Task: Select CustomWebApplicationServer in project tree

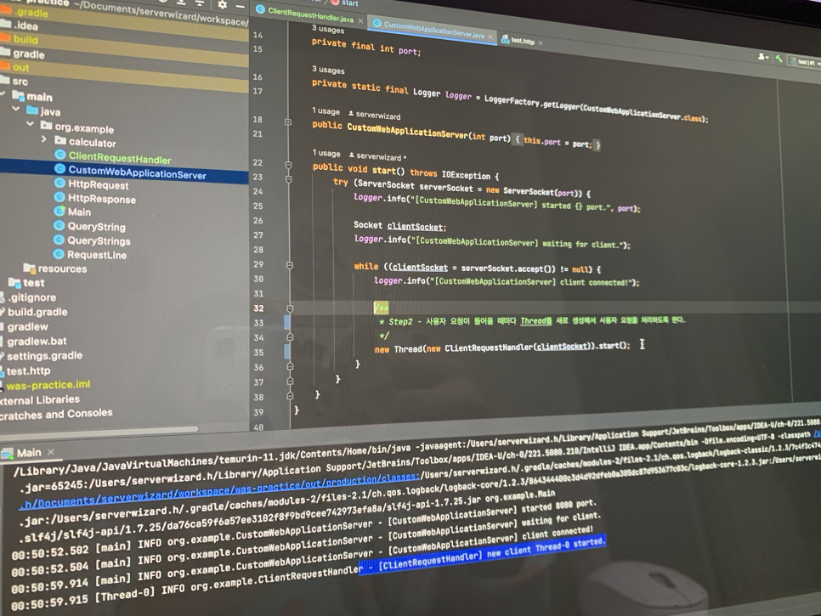Action: coord(137,172)
